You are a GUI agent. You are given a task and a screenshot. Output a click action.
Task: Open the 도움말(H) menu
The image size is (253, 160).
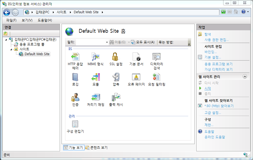click(45, 20)
